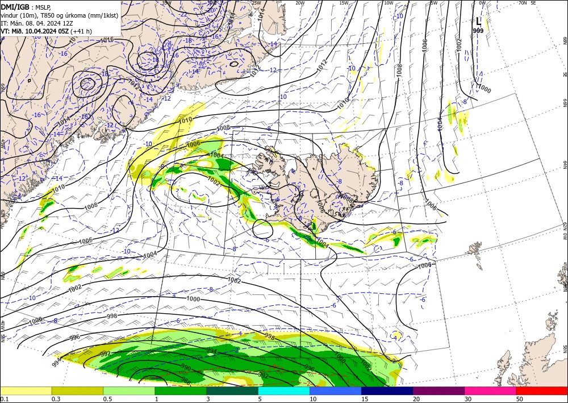The image size is (568, 403).
Task: Click the '0.1' legend scale value
Action: (4, 399)
